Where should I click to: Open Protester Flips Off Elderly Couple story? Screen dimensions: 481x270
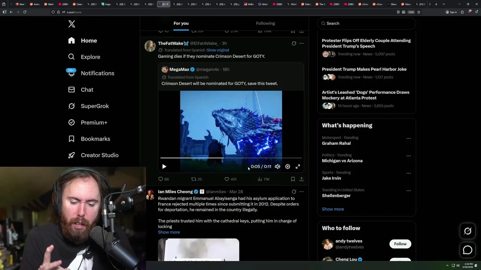point(366,43)
